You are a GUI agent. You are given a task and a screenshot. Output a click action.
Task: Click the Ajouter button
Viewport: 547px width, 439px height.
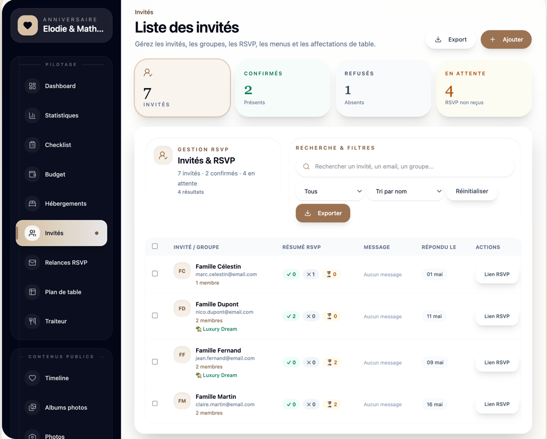coord(506,39)
